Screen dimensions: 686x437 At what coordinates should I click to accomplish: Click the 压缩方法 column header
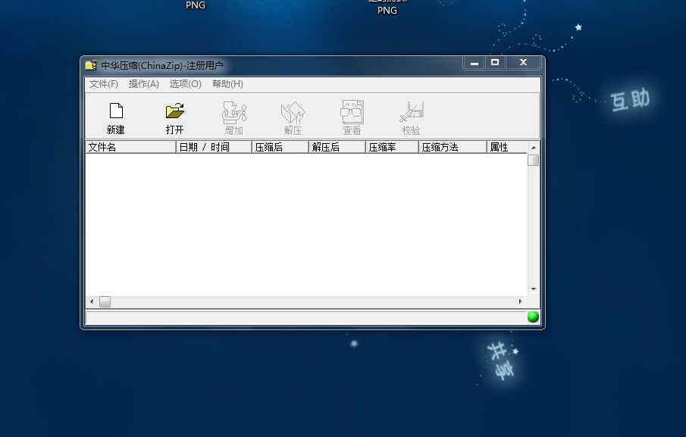(x=453, y=147)
